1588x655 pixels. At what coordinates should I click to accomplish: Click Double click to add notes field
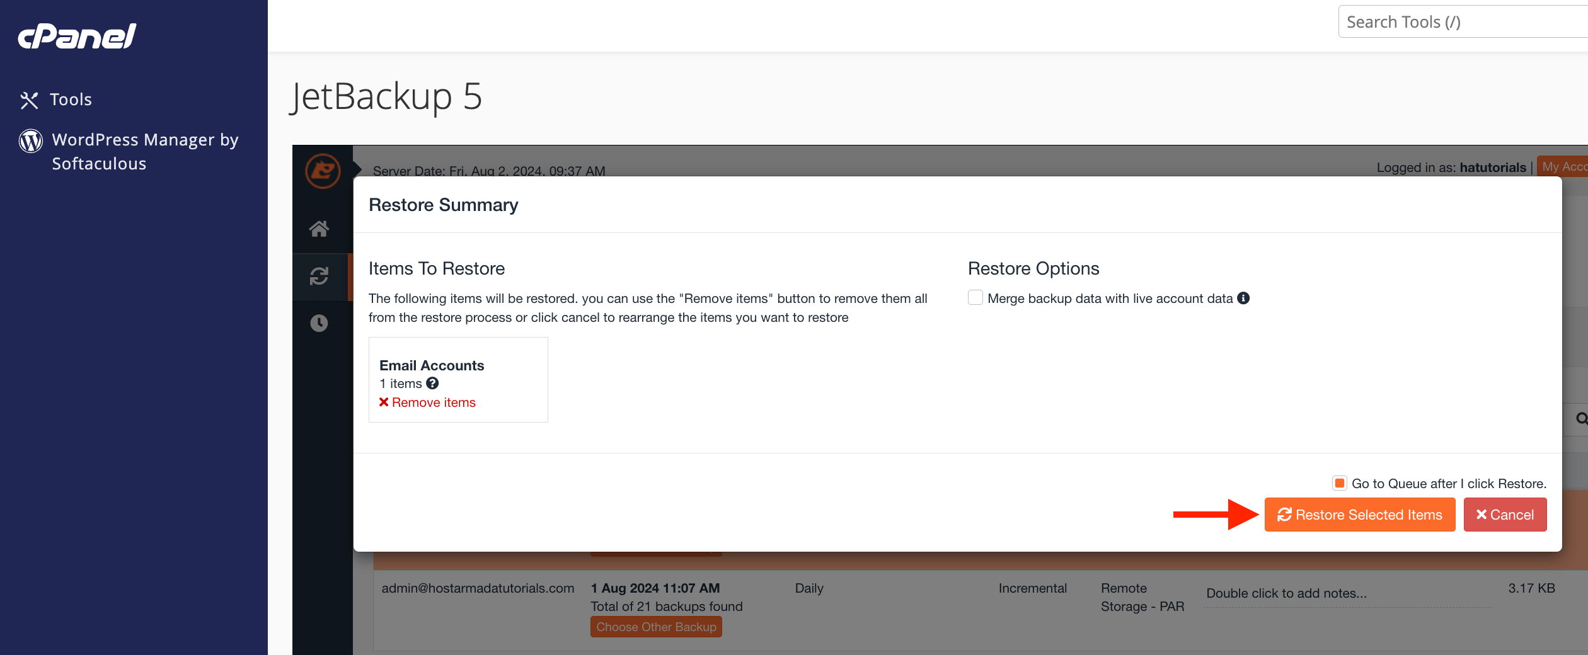click(1347, 594)
